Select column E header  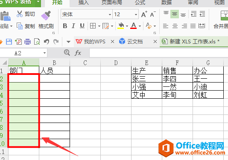tap(146, 63)
